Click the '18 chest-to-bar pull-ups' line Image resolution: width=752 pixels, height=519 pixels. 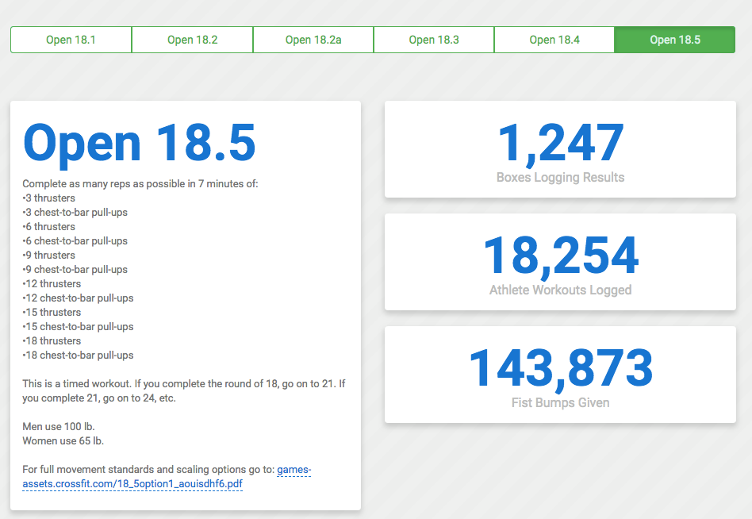coord(78,356)
